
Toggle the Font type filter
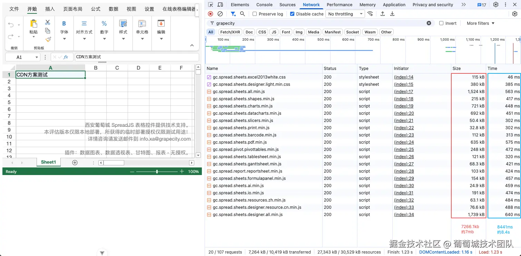point(286,32)
